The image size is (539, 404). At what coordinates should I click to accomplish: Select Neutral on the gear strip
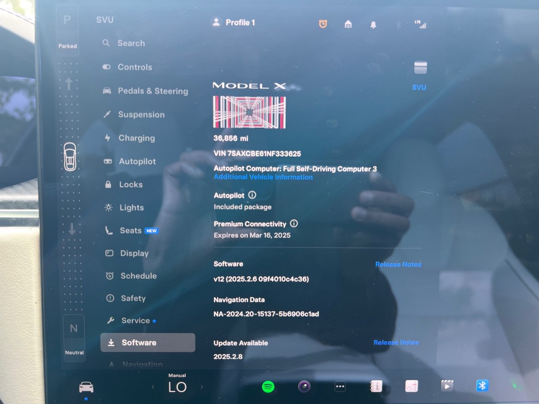(x=74, y=338)
